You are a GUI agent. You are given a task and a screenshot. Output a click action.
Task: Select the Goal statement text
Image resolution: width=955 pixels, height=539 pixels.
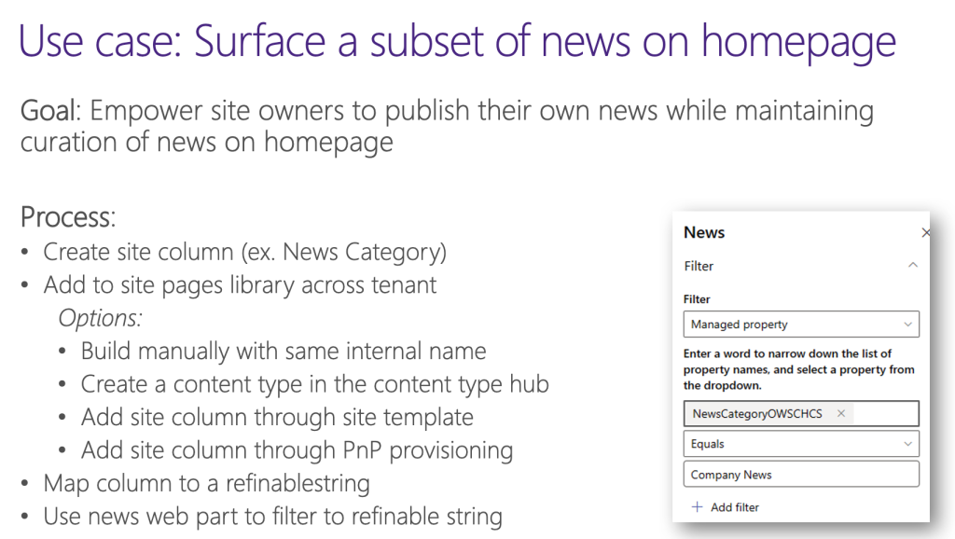(447, 125)
